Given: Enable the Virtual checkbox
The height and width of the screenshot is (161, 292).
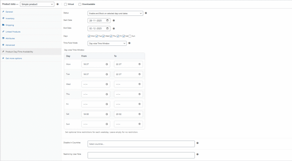Looking at the screenshot, I should point(66,4).
